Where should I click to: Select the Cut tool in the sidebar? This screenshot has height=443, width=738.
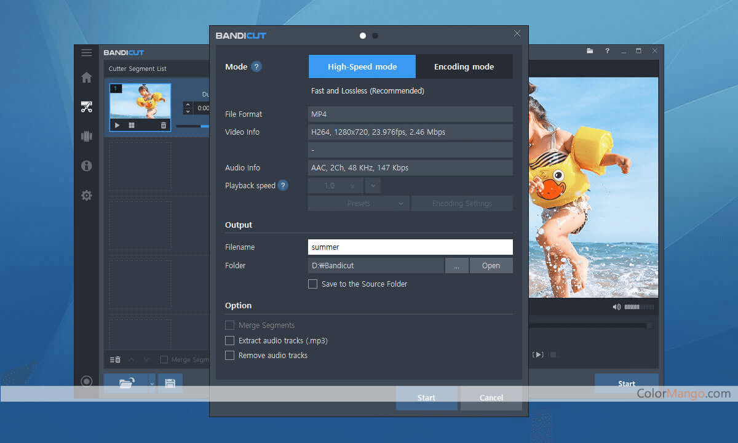coord(86,107)
